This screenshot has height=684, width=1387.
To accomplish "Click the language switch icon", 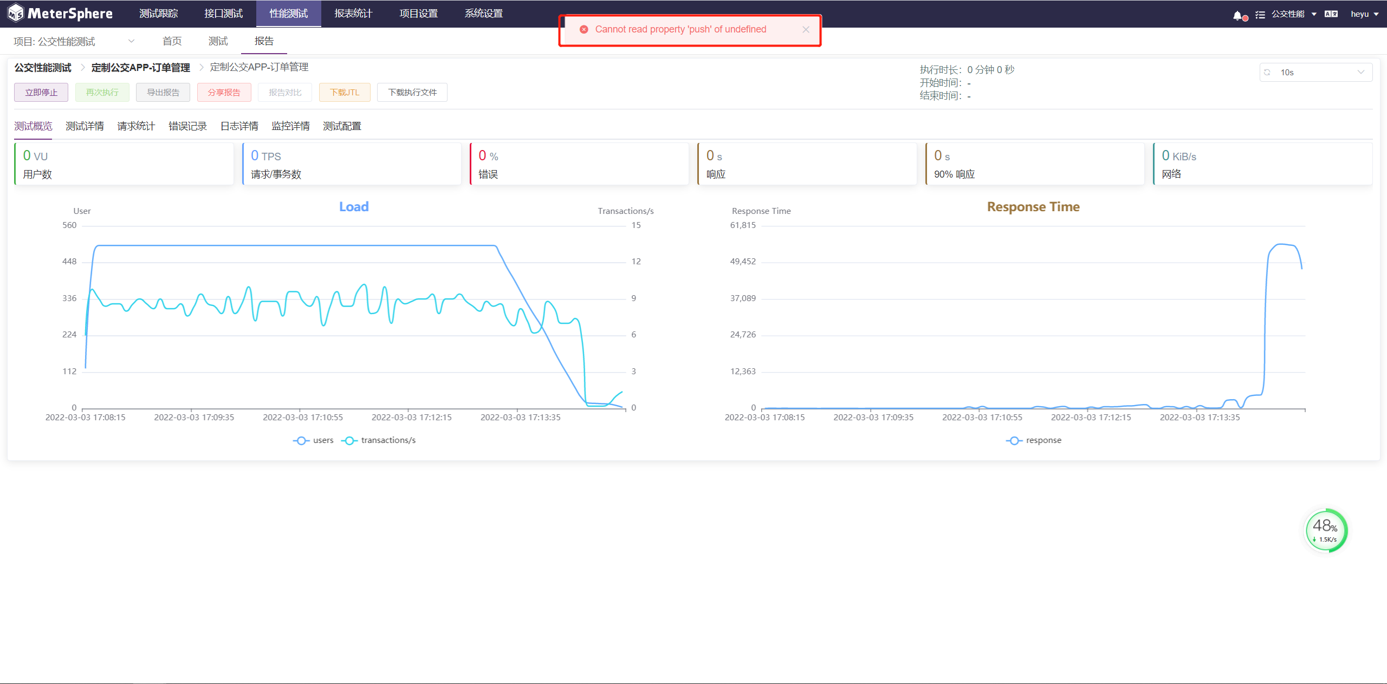I will pyautogui.click(x=1331, y=14).
